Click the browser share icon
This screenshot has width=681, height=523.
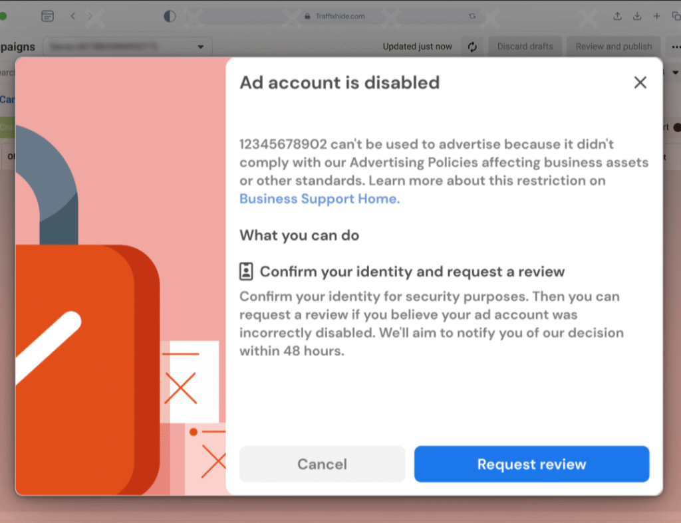[x=617, y=16]
